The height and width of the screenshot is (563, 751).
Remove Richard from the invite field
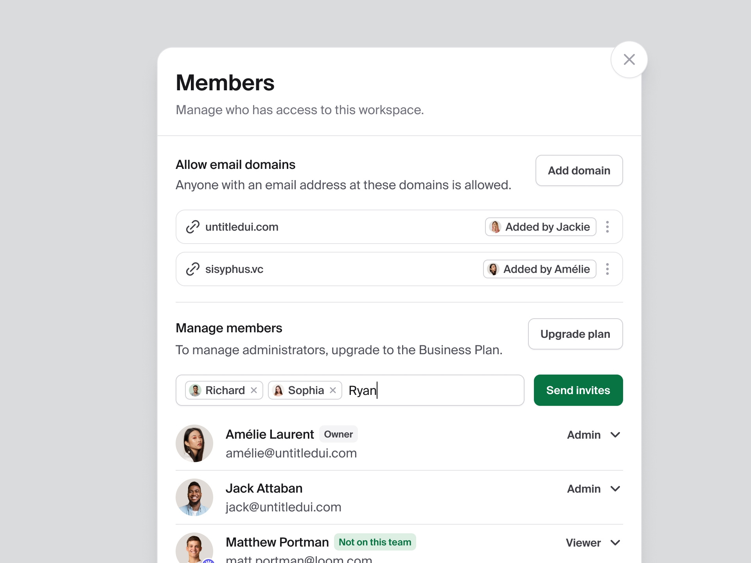pos(254,390)
